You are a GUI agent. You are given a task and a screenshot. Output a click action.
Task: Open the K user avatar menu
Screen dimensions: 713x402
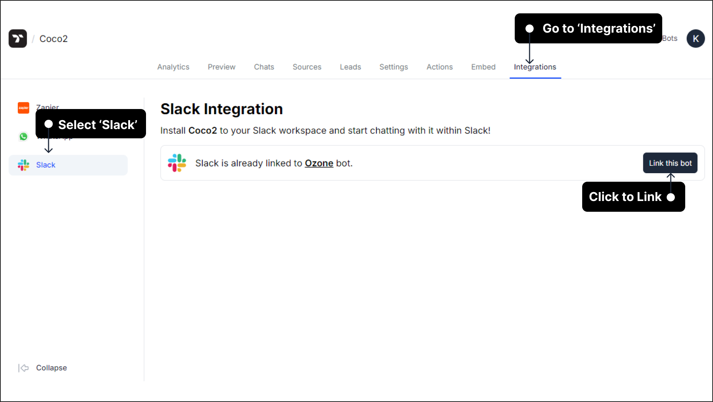[696, 39]
